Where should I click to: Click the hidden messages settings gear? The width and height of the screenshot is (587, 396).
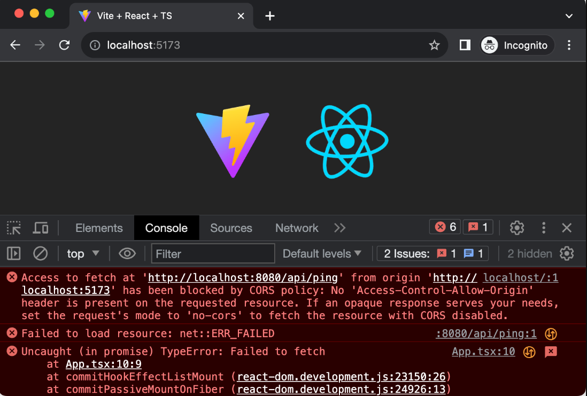coord(567,253)
